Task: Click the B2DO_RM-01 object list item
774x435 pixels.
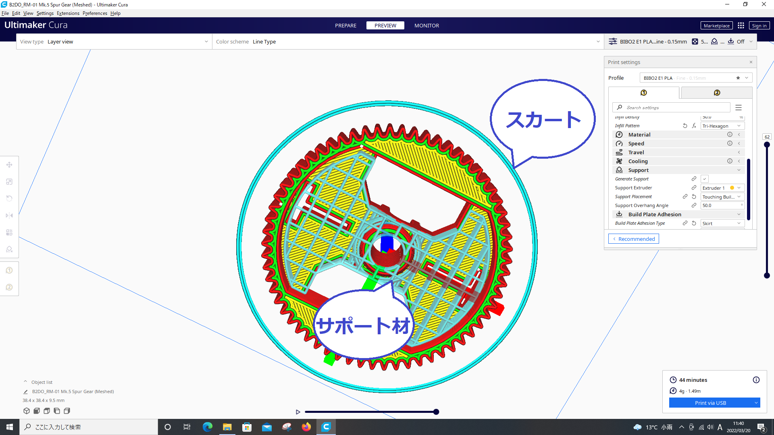Action: pos(73,391)
